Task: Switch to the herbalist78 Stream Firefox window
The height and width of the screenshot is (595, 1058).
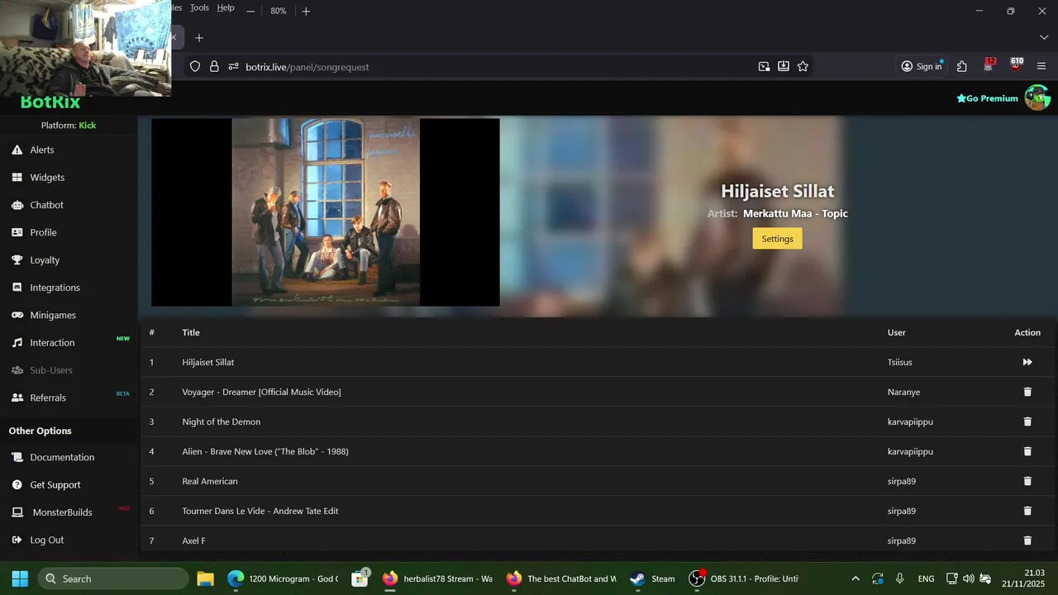Action: 437,578
